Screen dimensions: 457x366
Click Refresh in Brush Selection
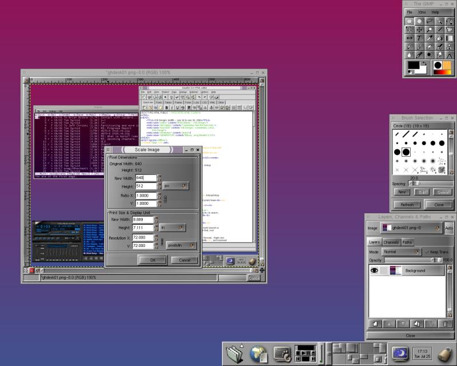click(407, 204)
